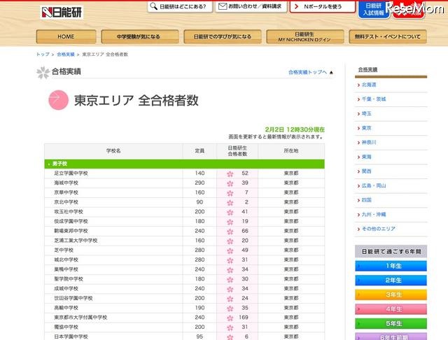
Task: Click the red chevron in Nポータルを使う
Action: coord(296,6)
